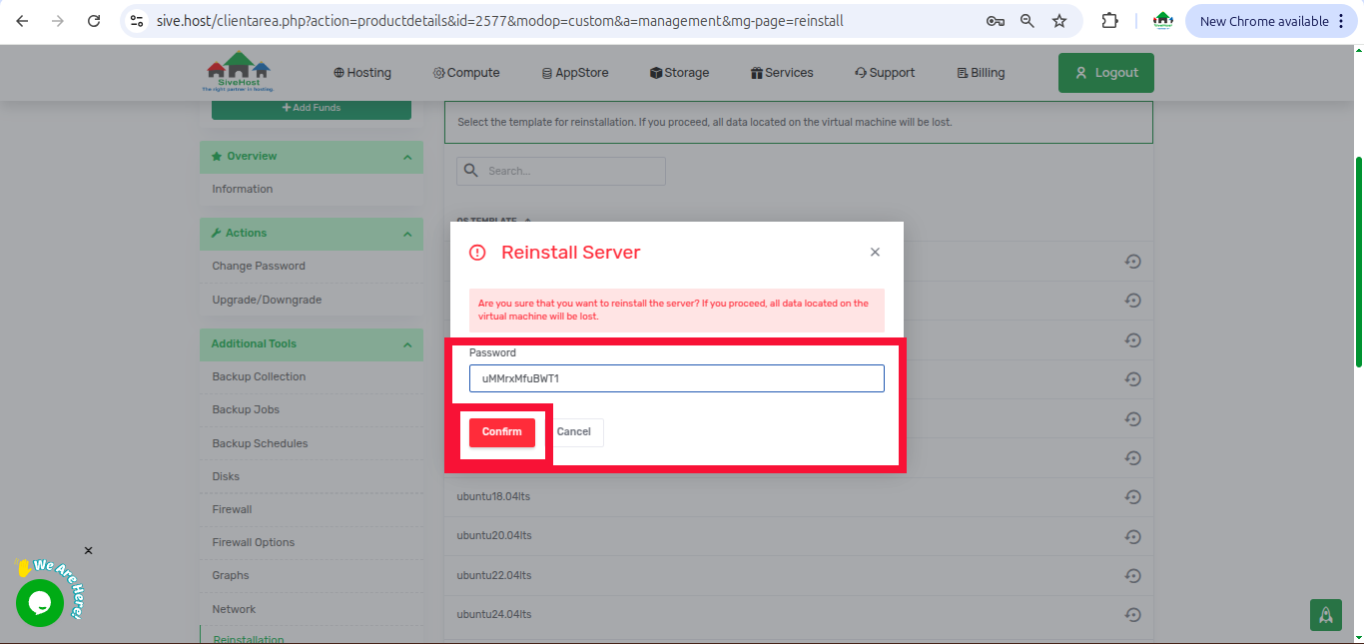Reload the current page
The height and width of the screenshot is (644, 1364).
pyautogui.click(x=94, y=21)
